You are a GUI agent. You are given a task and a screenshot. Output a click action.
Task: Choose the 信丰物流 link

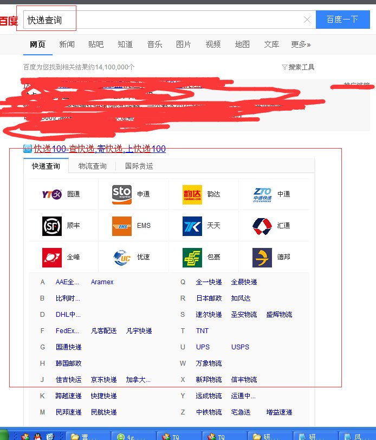click(244, 380)
